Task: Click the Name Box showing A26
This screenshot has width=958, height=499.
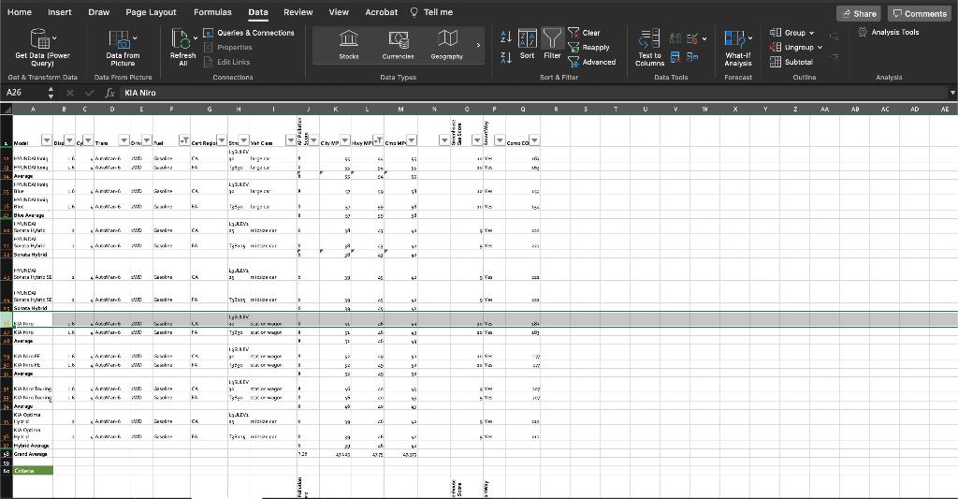Action: pyautogui.click(x=23, y=93)
